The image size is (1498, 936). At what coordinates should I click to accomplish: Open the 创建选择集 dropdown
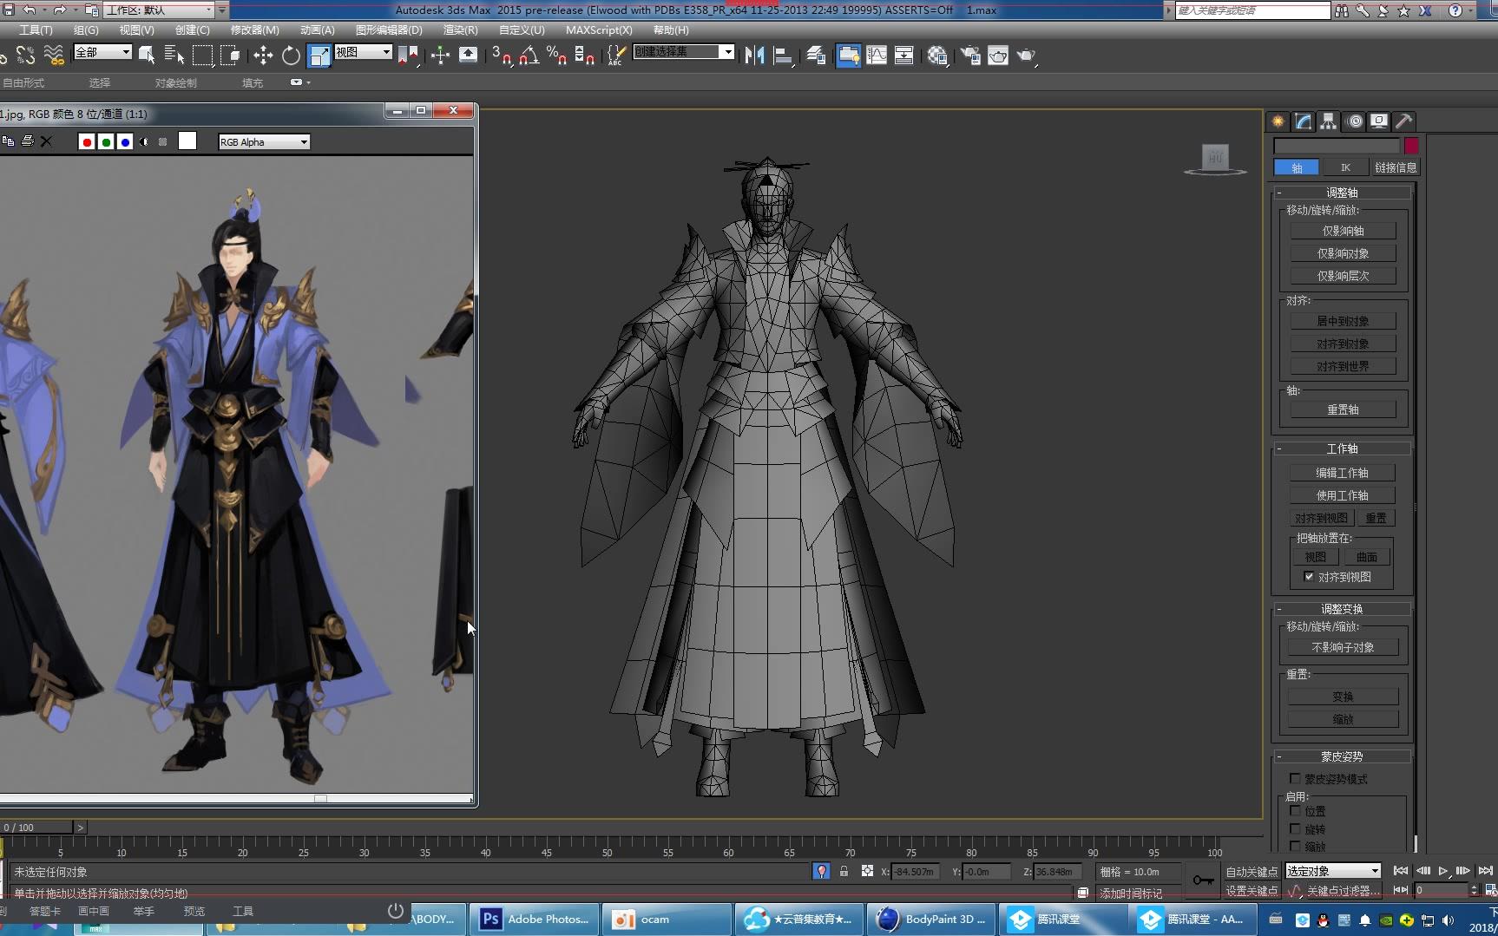[x=684, y=52]
